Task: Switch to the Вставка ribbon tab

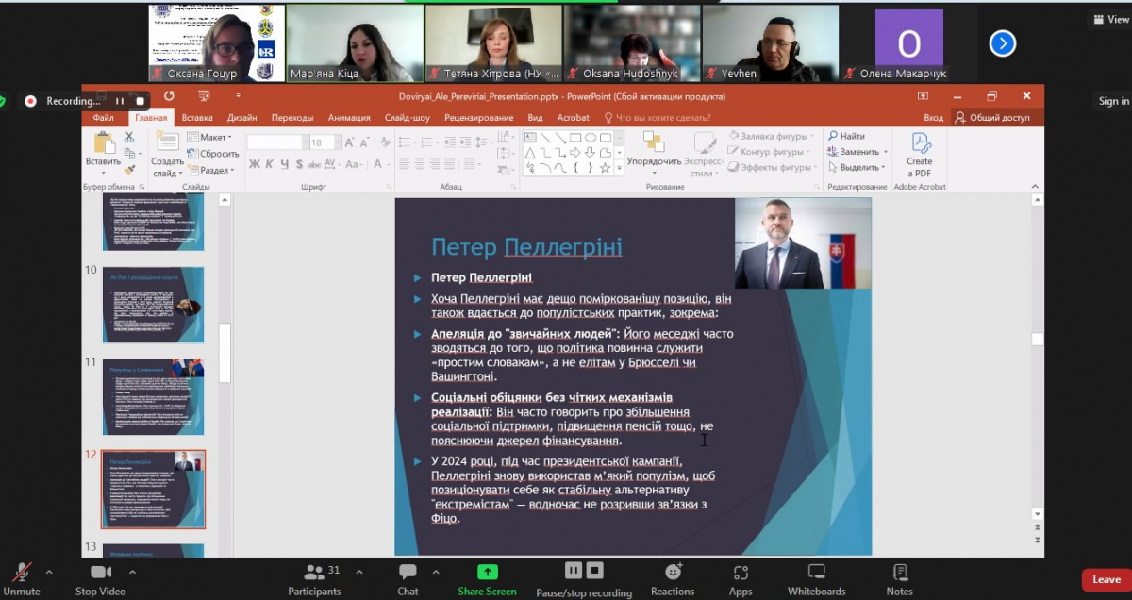Action: pyautogui.click(x=197, y=118)
